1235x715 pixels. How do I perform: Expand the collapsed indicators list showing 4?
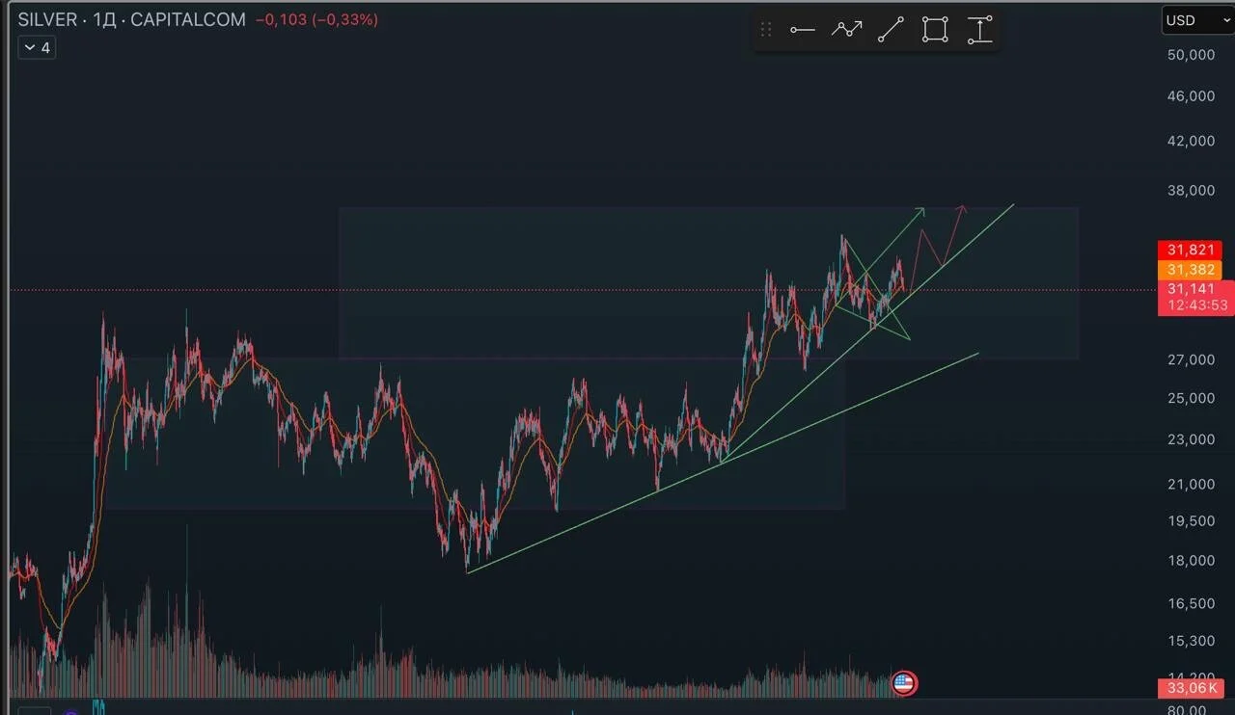pyautogui.click(x=37, y=47)
